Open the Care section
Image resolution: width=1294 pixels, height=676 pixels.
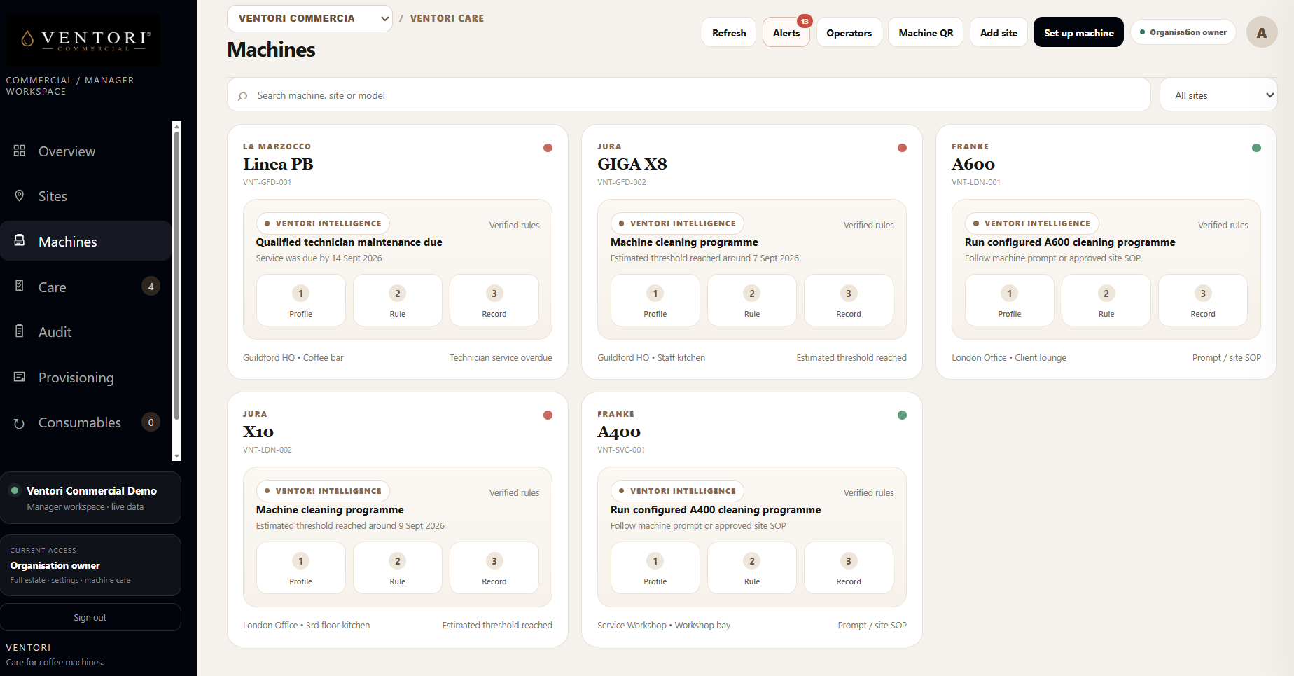[x=85, y=287]
